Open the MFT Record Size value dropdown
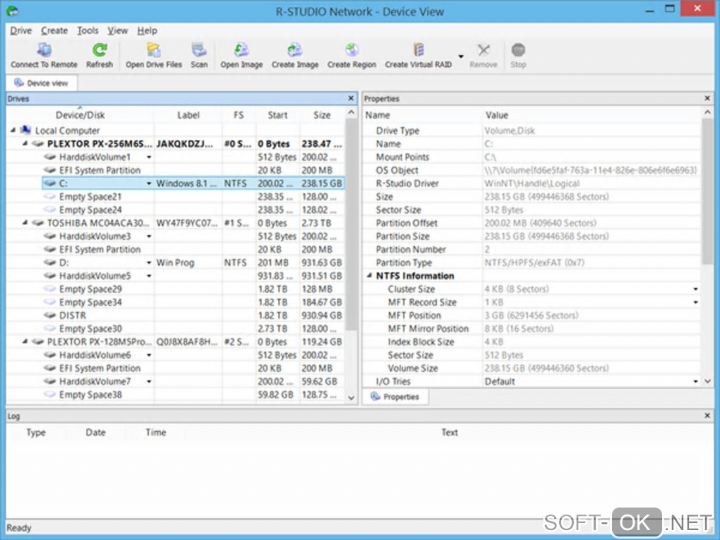This screenshot has width=720, height=540. [x=696, y=302]
